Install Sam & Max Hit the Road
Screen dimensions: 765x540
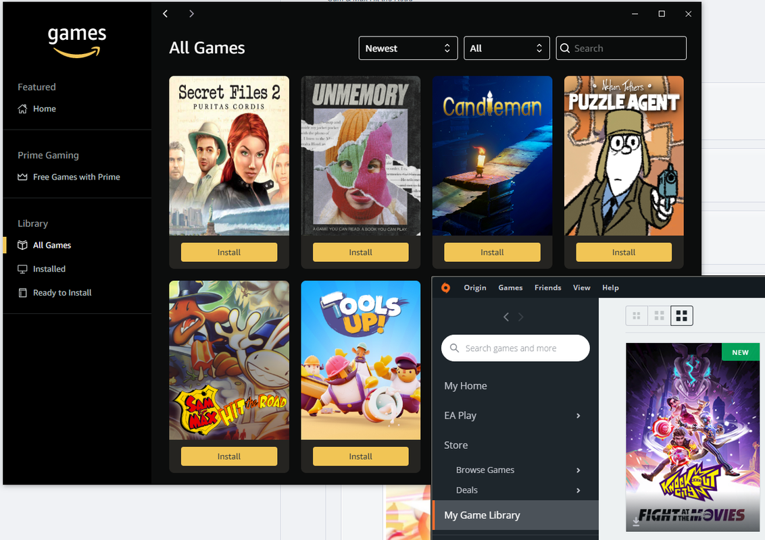(229, 457)
